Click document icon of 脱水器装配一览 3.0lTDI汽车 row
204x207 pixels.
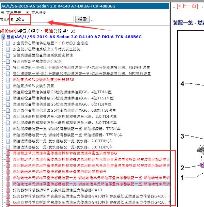(x=8, y=147)
